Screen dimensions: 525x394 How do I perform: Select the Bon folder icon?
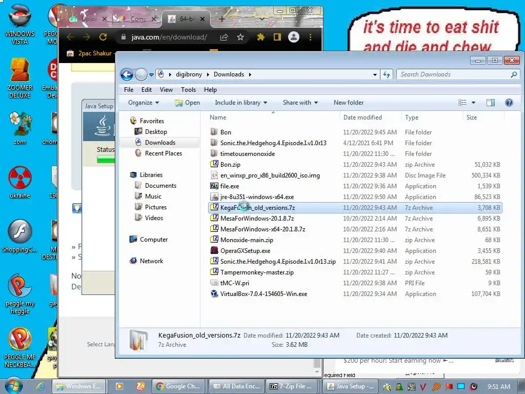[x=214, y=132]
